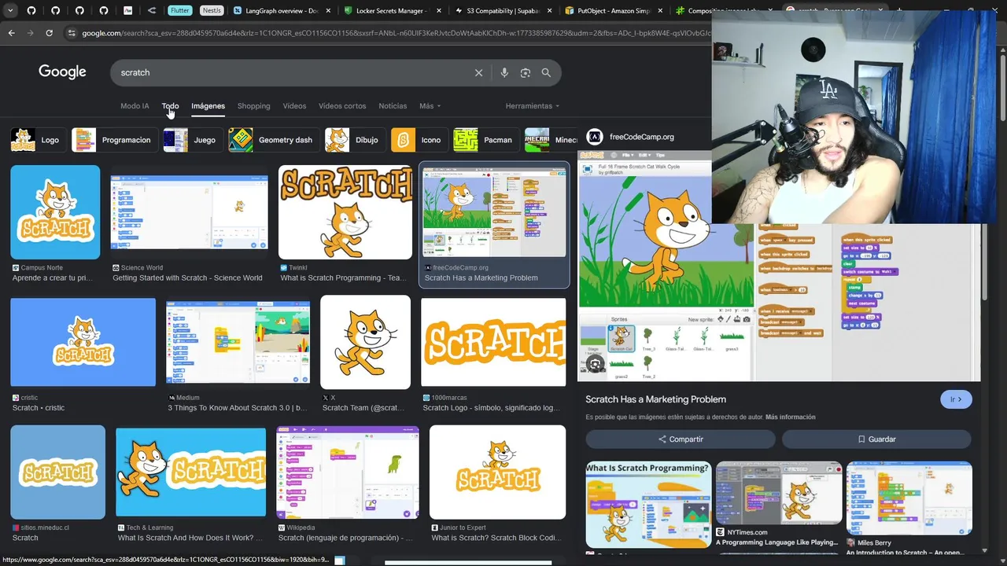
Task: Filter by Juego chip
Action: click(192, 140)
